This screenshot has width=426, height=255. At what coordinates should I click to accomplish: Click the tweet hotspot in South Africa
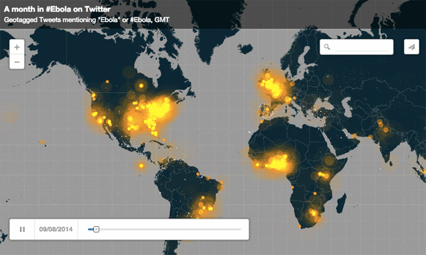[314, 214]
